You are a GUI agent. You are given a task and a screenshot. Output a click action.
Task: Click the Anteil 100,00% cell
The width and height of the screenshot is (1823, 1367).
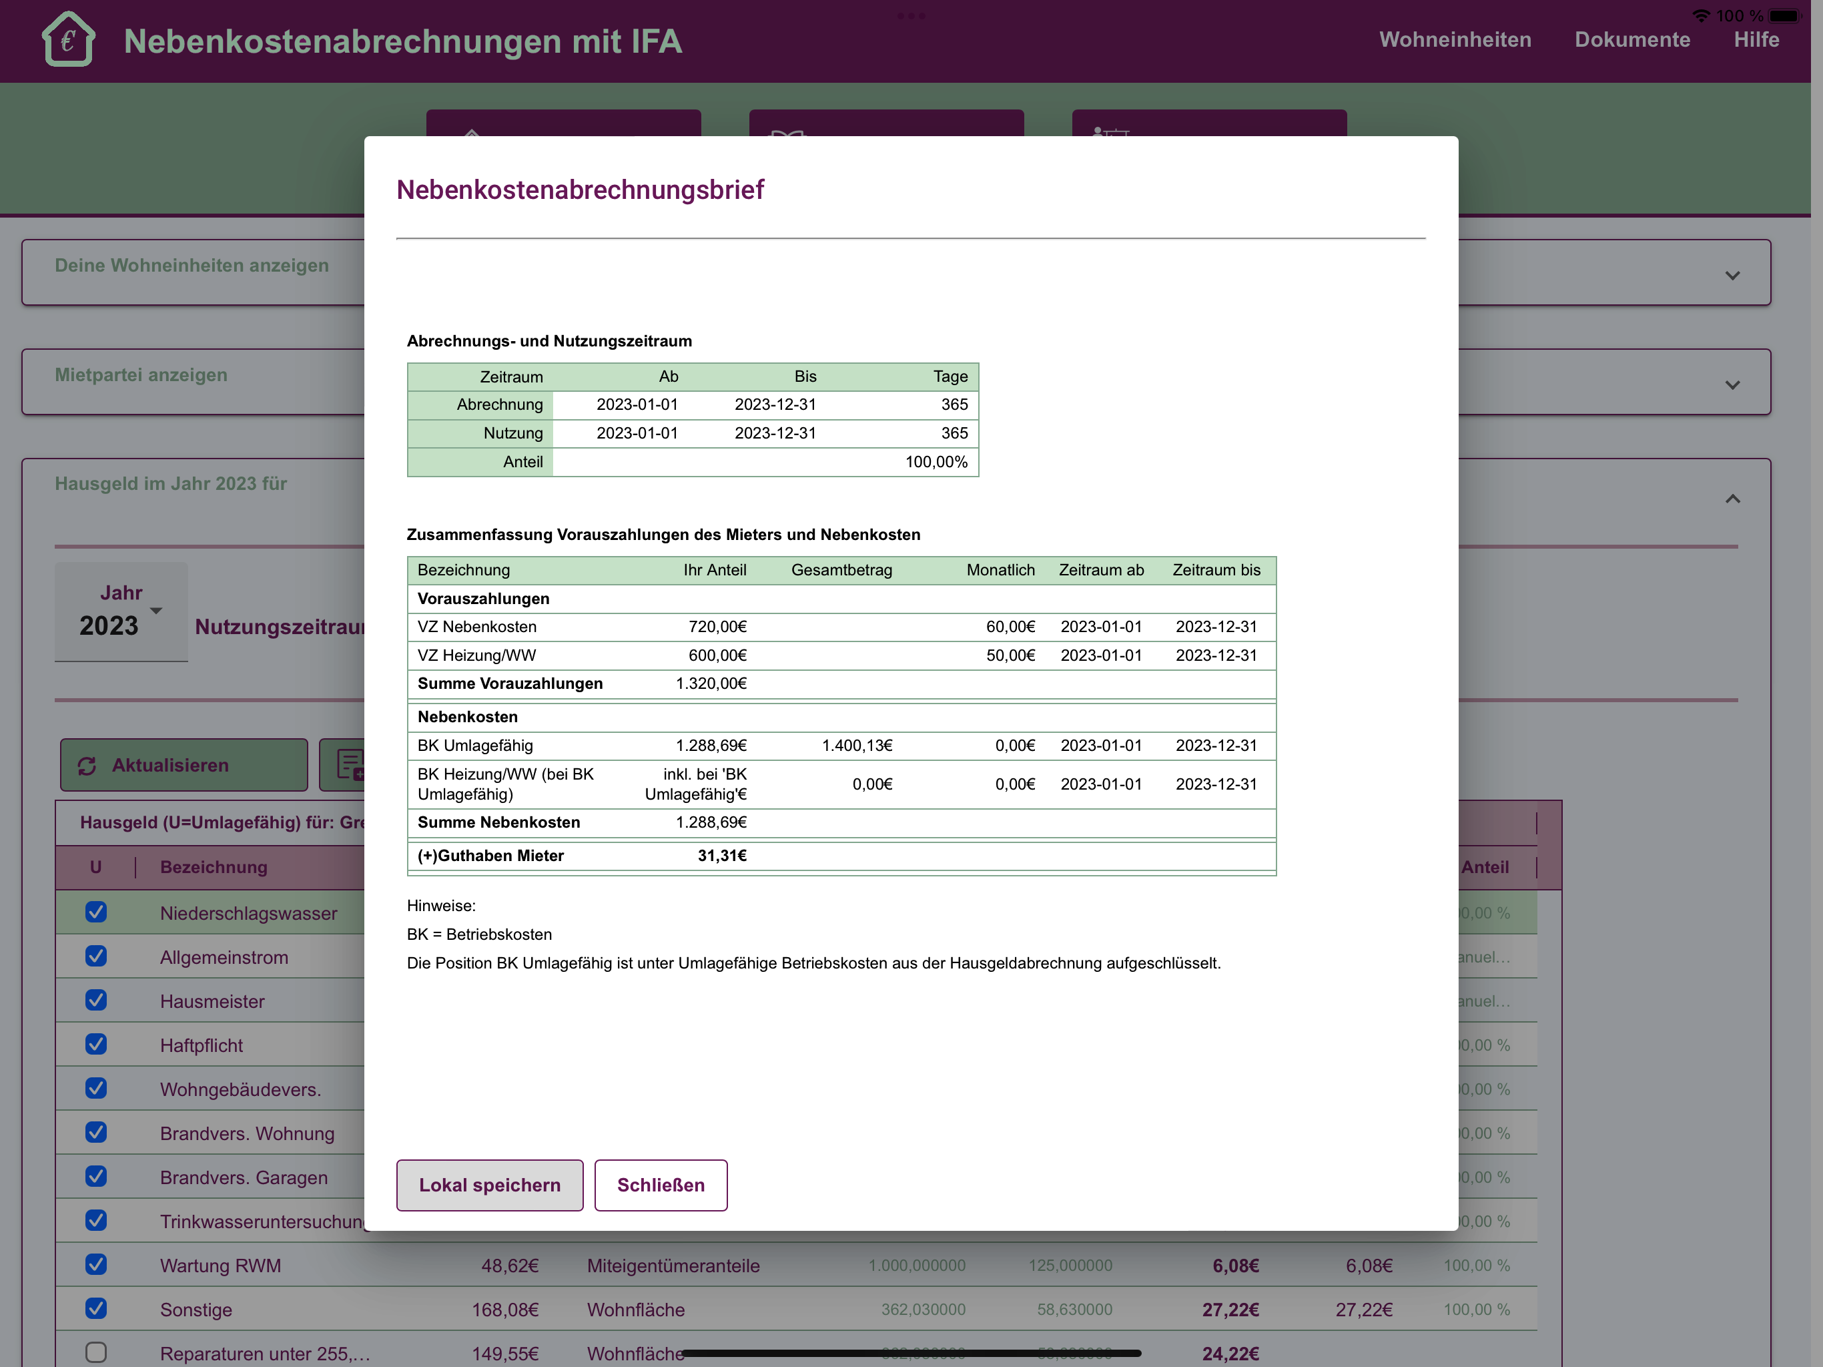click(936, 462)
